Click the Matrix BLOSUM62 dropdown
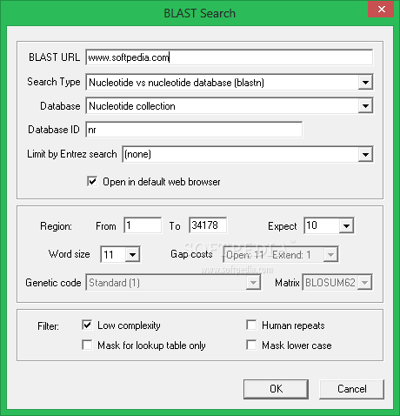The image size is (400, 416). click(337, 283)
